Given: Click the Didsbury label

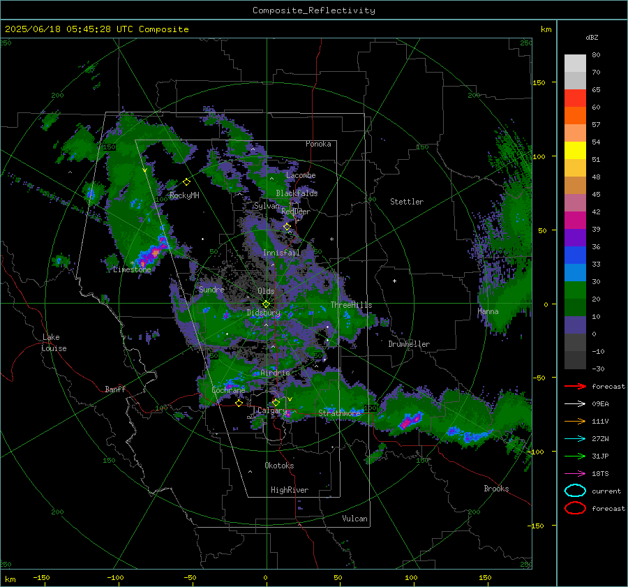Looking at the screenshot, I should coord(264,313).
